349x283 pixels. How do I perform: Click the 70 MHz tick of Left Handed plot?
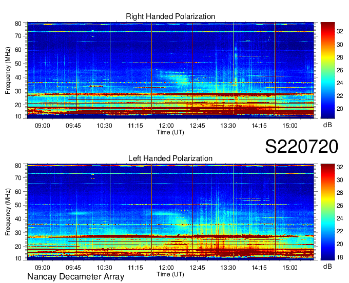coord(18,178)
